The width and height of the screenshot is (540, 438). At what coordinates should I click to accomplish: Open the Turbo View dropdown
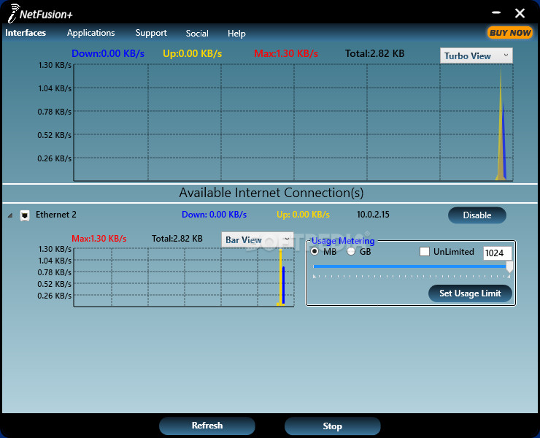[477, 55]
